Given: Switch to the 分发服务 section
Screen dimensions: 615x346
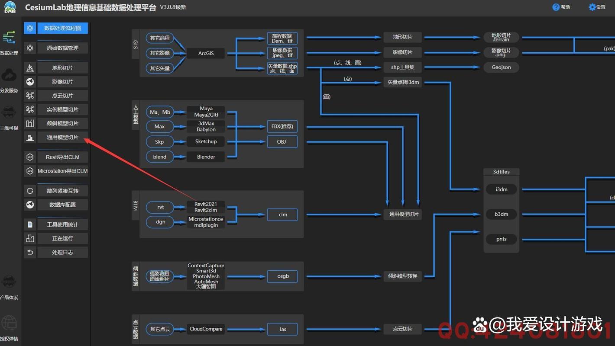Looking at the screenshot, I should pyautogui.click(x=10, y=80).
